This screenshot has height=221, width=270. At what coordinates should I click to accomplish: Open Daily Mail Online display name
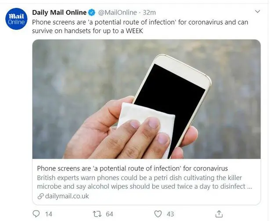[x=59, y=13]
